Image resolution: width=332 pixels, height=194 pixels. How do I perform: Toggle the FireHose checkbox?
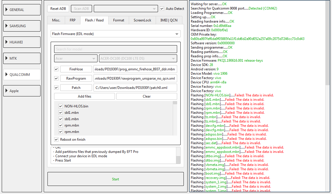tap(56, 69)
